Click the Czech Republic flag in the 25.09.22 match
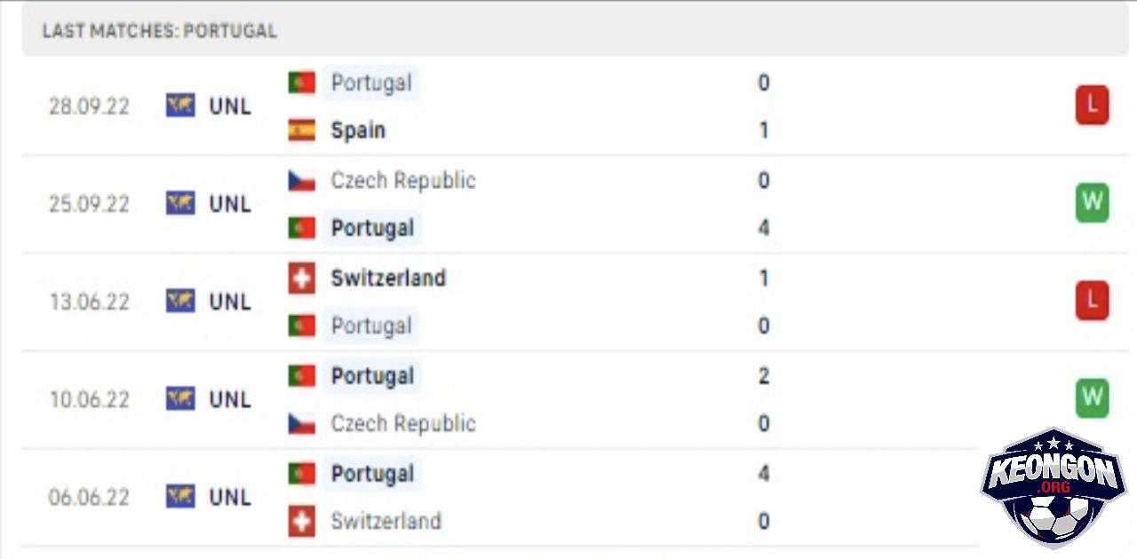 click(302, 181)
